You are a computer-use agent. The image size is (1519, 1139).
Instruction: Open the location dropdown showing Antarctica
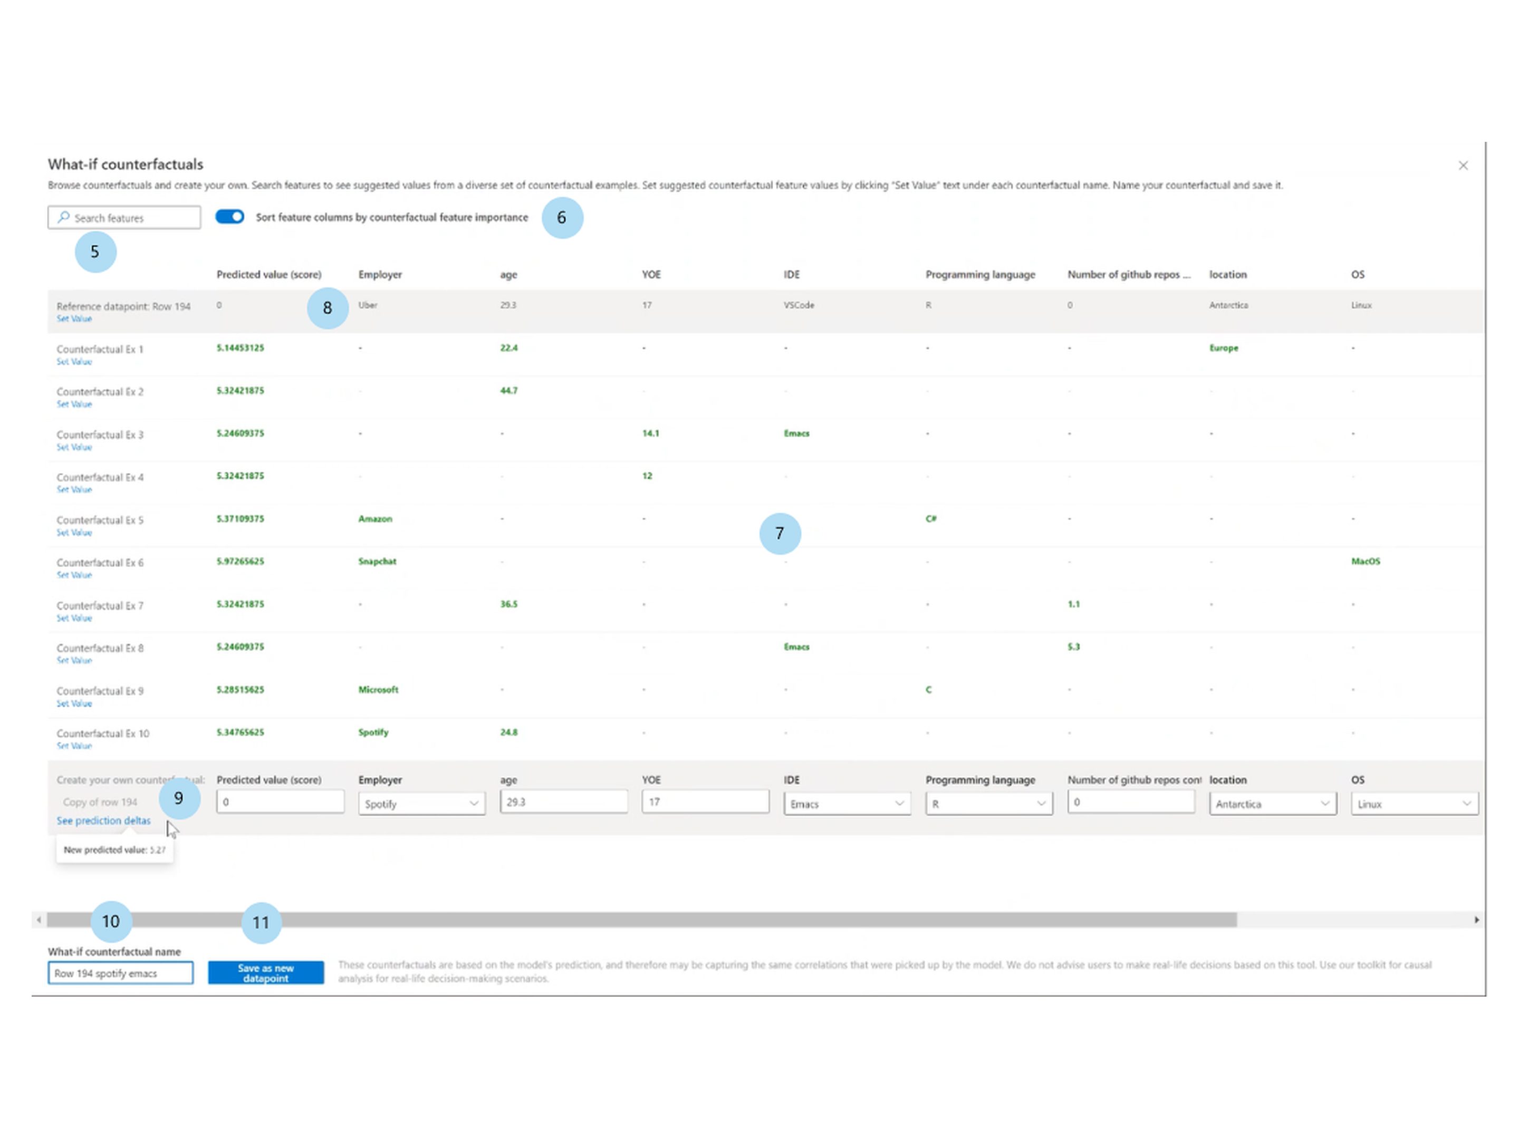point(1273,803)
